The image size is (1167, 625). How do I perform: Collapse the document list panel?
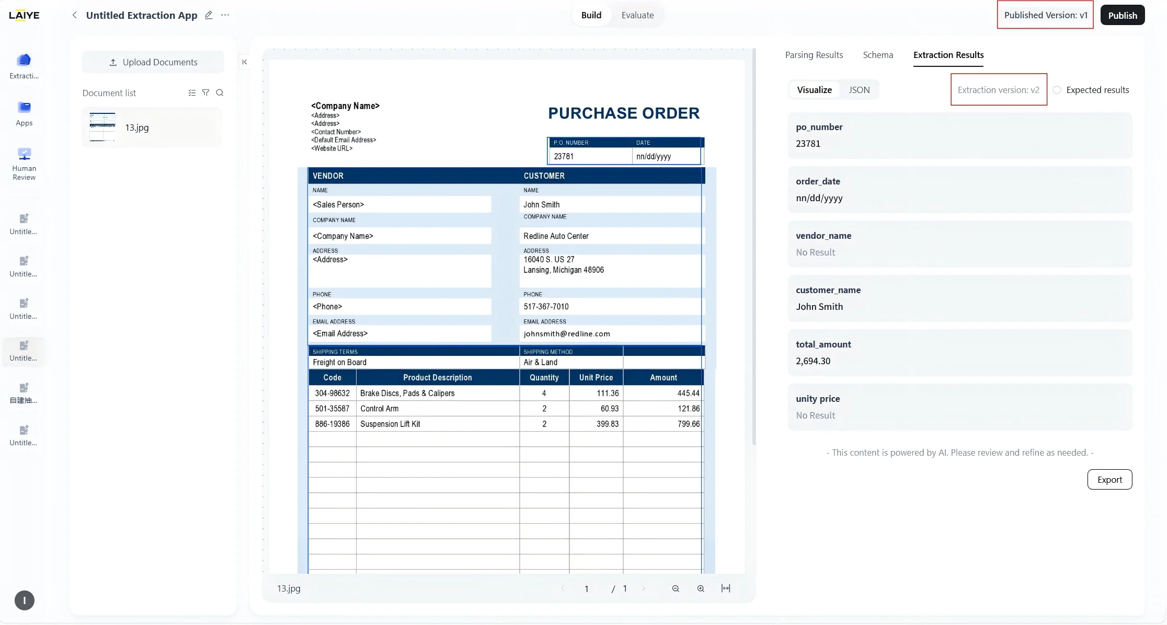244,62
